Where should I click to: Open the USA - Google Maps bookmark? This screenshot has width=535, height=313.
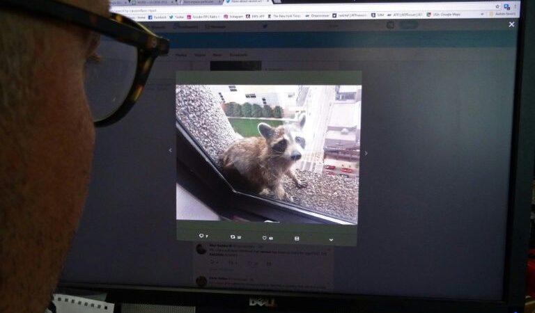click(444, 15)
